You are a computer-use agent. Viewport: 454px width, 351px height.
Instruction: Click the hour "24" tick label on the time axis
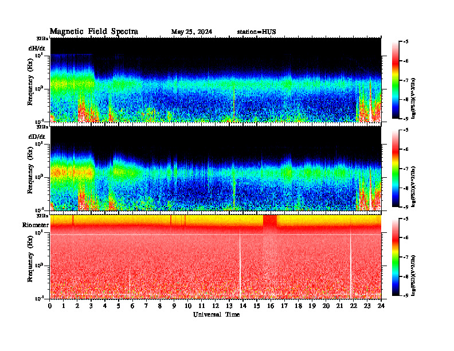pyautogui.click(x=381, y=306)
